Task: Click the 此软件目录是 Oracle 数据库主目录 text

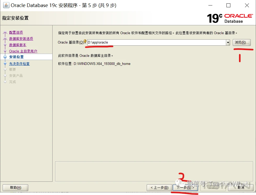Action: click(86, 56)
